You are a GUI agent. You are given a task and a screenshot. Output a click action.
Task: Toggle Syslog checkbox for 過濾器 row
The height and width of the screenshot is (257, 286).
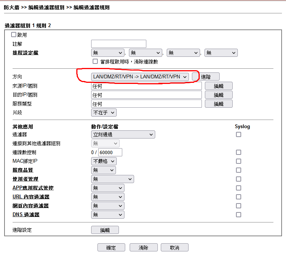(x=239, y=134)
